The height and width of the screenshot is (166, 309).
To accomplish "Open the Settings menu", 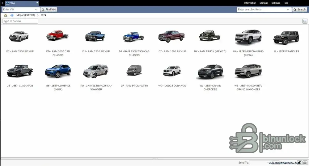I will [276, 3].
